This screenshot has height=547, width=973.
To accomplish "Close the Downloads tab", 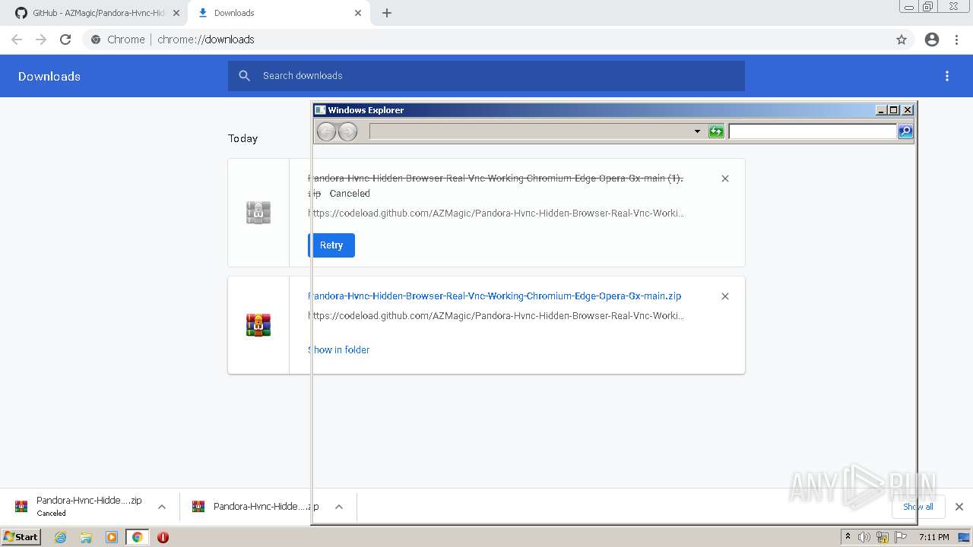I will click(x=358, y=13).
